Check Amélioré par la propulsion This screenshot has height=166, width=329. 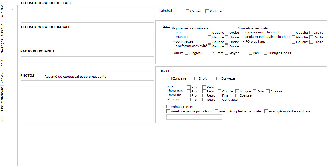168,111
